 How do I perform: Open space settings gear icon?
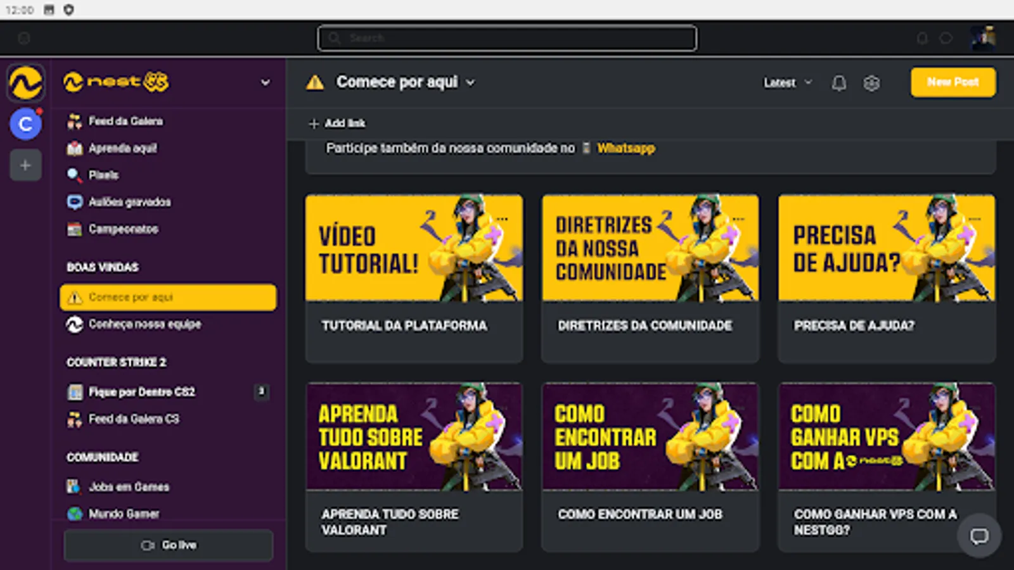871,83
